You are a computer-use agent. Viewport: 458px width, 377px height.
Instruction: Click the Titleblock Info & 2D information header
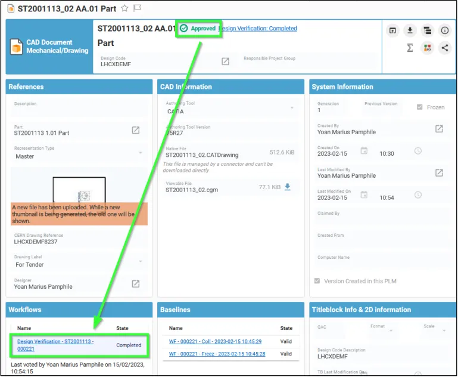pos(382,310)
